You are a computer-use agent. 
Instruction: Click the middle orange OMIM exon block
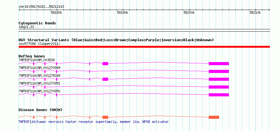(x=105, y=117)
